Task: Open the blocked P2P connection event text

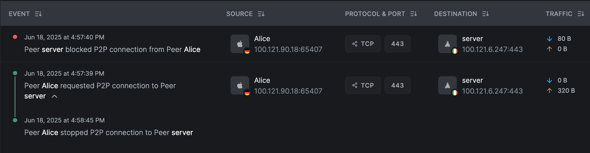Action: tap(112, 50)
